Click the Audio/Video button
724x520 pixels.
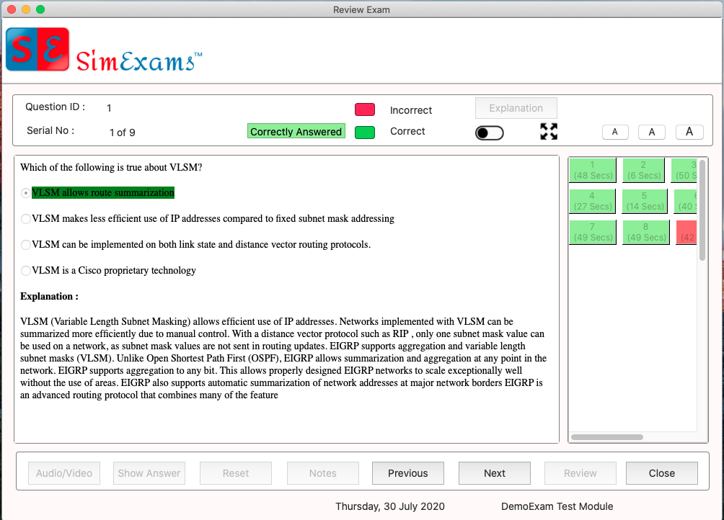(64, 473)
